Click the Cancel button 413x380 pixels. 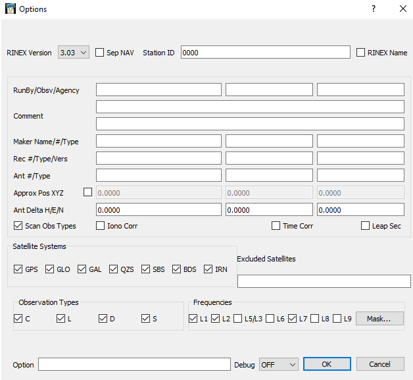tap(380, 364)
